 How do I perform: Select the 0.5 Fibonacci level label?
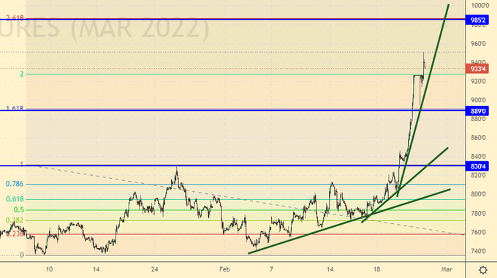click(19, 209)
